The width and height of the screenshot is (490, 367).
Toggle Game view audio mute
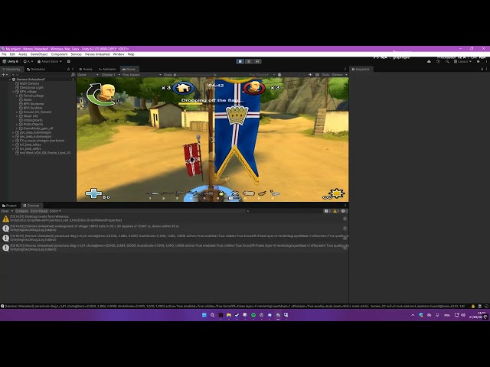click(310, 75)
